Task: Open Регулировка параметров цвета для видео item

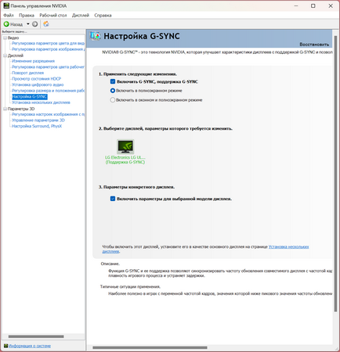Action: pyautogui.click(x=49, y=43)
